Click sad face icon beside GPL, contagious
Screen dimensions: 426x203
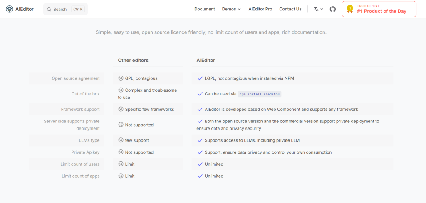121,78
